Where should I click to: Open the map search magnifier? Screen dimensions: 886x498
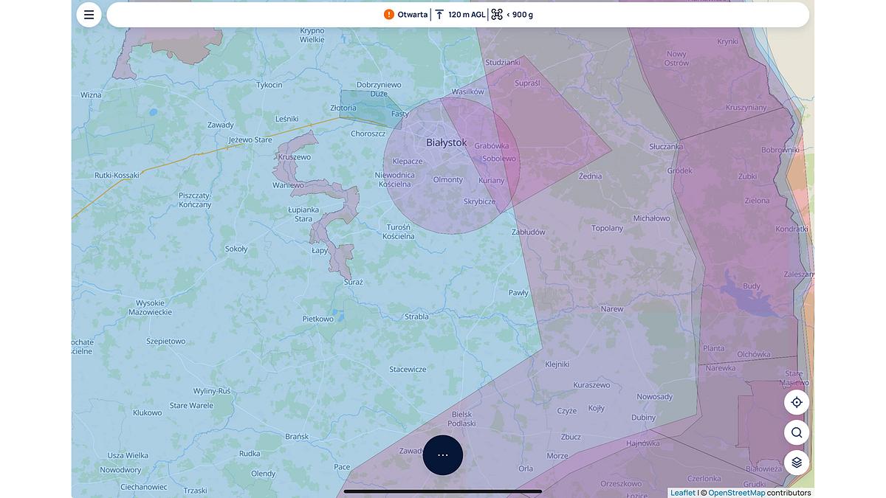797,432
